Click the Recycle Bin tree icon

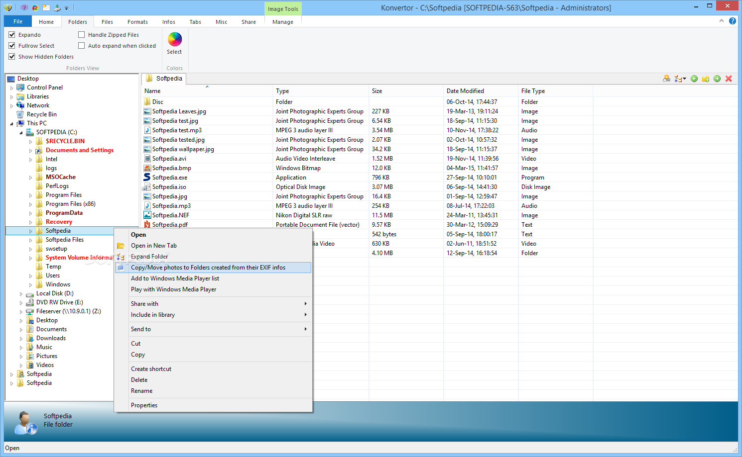point(20,114)
